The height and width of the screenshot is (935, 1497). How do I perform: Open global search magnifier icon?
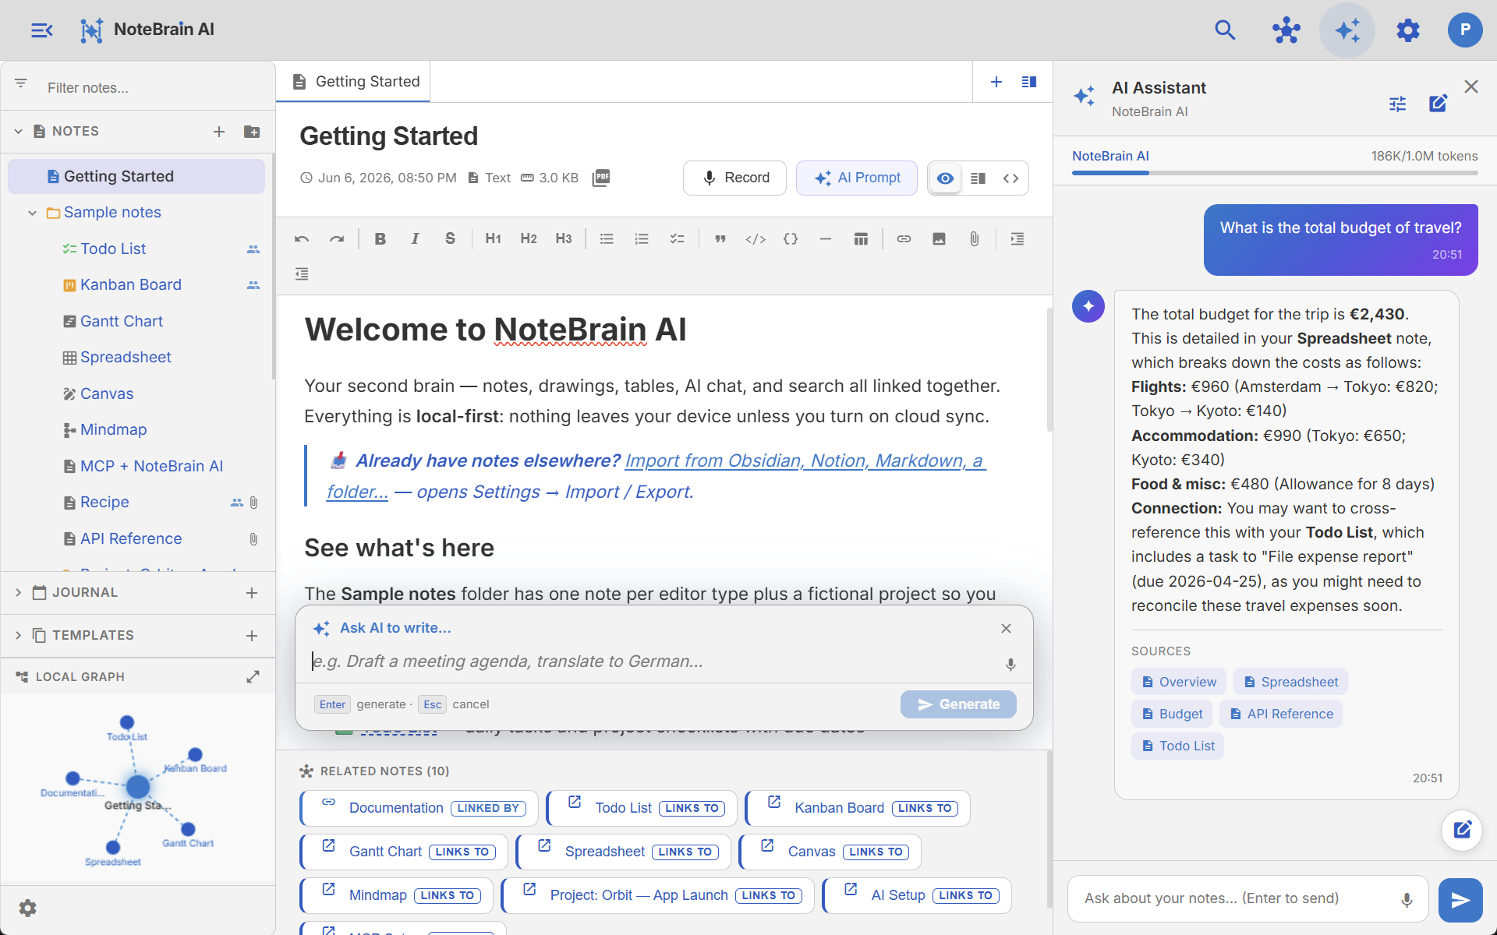pos(1225,30)
